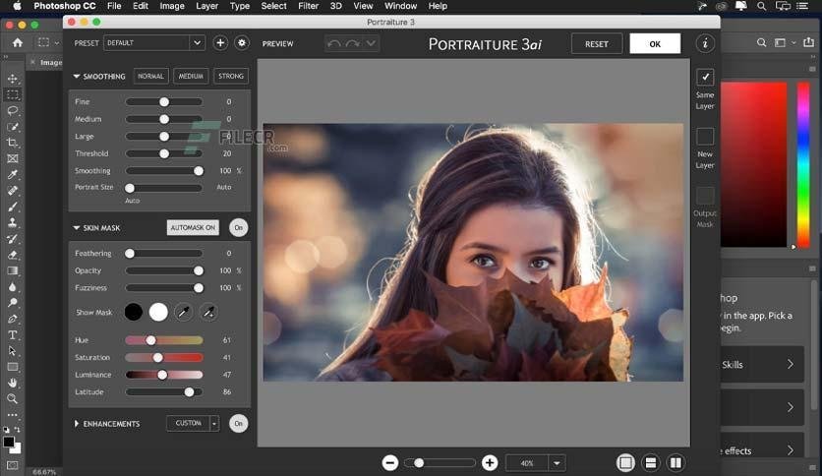Check the Output Mask option
822x476 pixels.
705,196
